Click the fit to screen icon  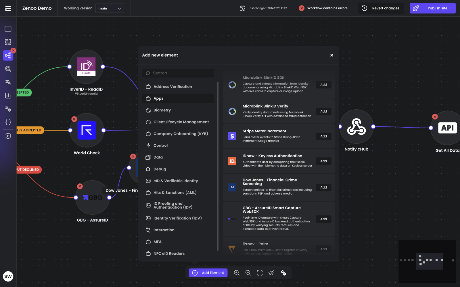click(x=260, y=273)
